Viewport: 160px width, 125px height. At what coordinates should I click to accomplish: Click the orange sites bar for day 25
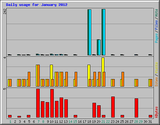(123, 79)
